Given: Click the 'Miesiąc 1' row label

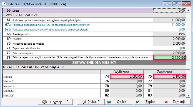Looking at the screenshot, I should pos(8,77).
